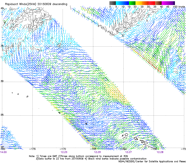Click the longitude '-160' axis label
Image resolution: width=186 pixels, height=163 pixels.
(x=123, y=149)
